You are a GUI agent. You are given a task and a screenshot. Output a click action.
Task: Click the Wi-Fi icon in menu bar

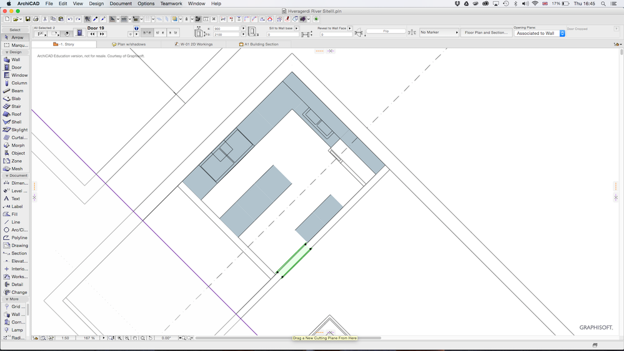click(x=535, y=4)
